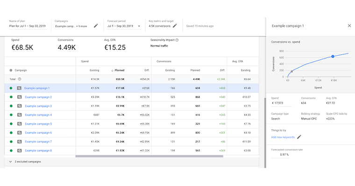Click the +223% scale CPC bids value
Screen dimensions: 355x186
[x=330, y=119]
